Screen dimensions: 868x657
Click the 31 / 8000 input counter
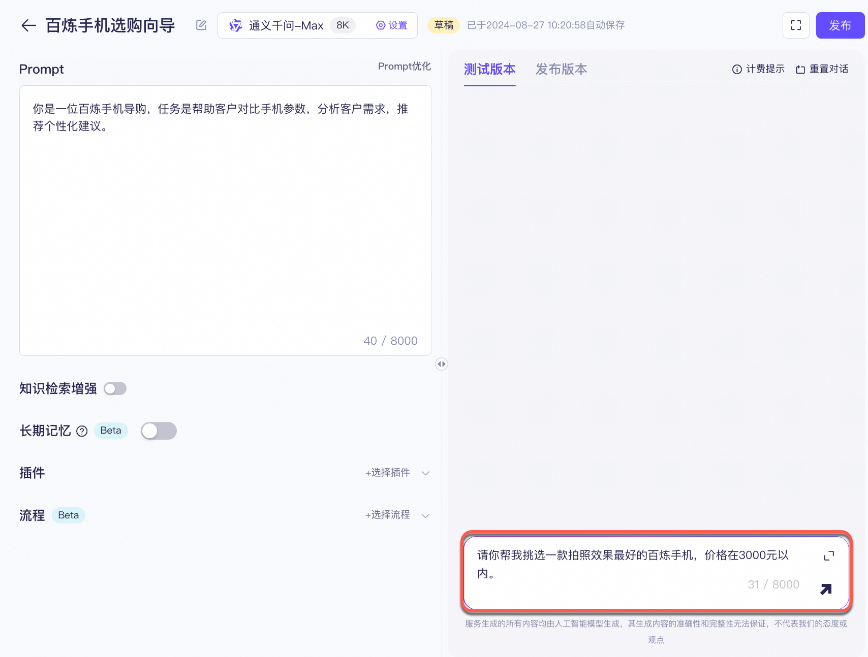(773, 584)
